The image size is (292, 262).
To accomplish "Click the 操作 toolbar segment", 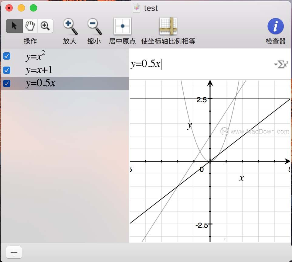I will click(30, 30).
